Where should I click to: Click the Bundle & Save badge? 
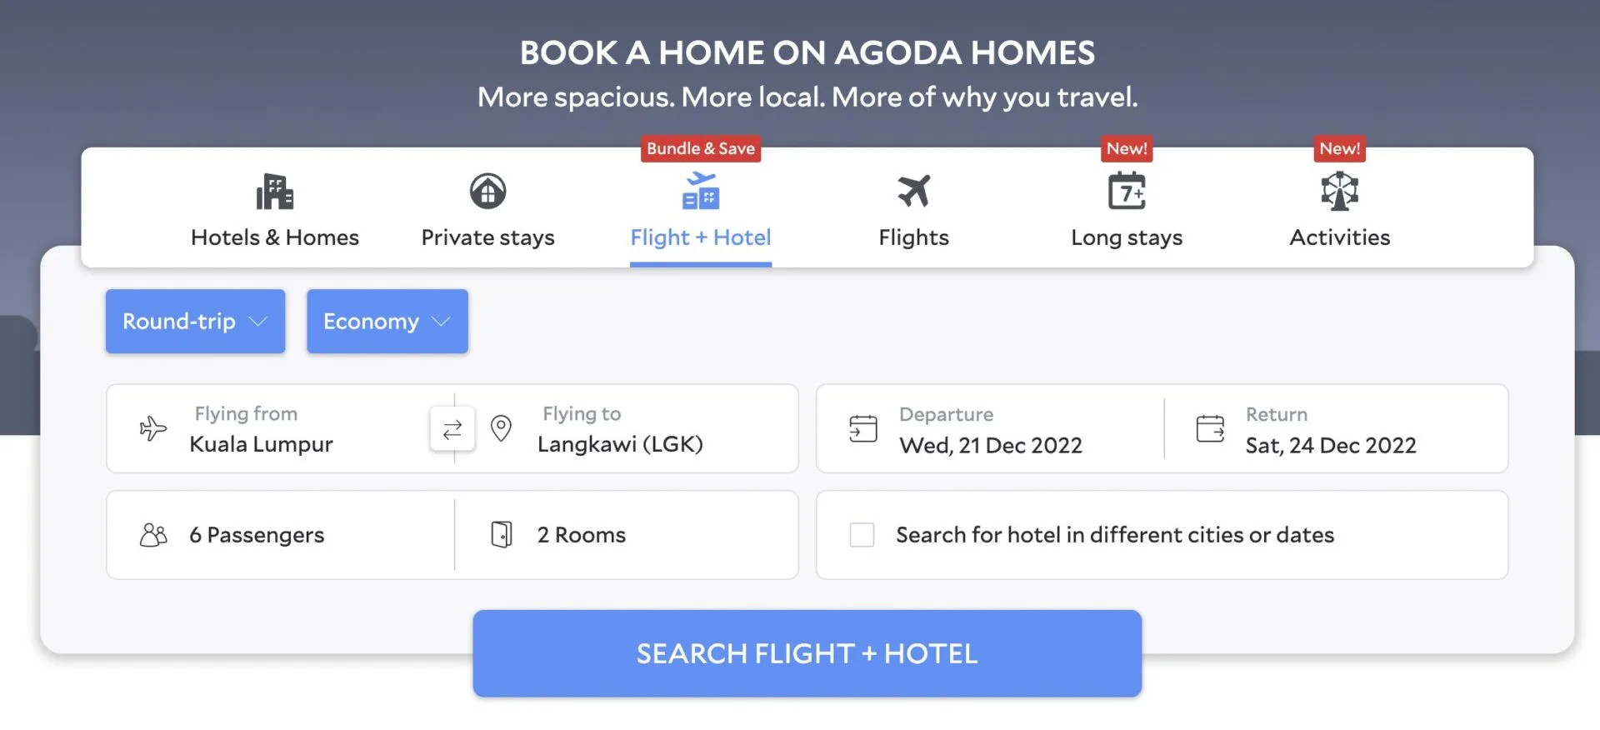point(700,149)
